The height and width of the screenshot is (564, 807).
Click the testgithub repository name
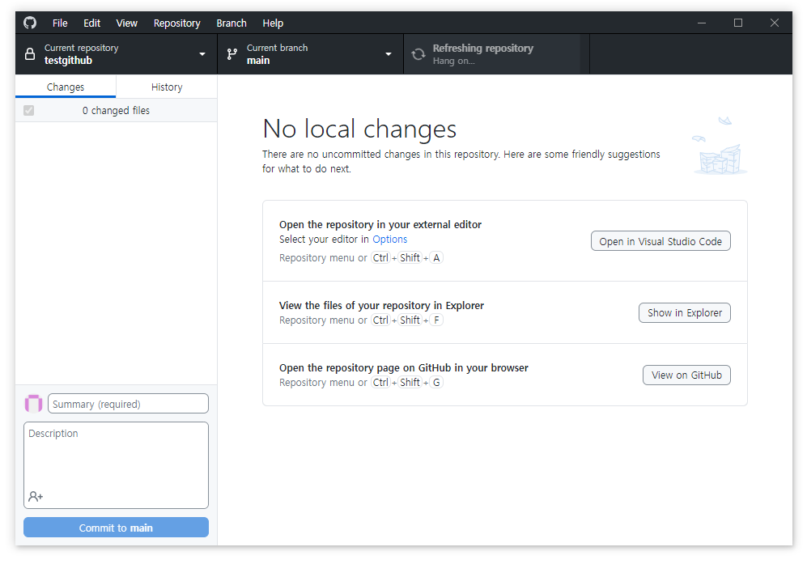pyautogui.click(x=68, y=60)
